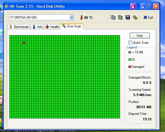The width and height of the screenshot is (165, 132).
Task: Minimize the HD Tune window
Action: (143, 6)
